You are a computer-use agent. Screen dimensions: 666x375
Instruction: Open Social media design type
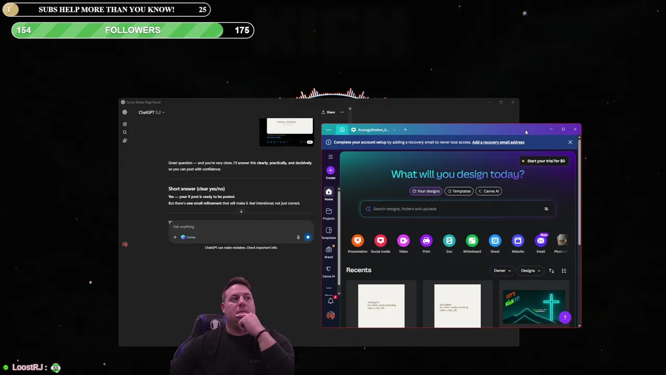click(380, 241)
